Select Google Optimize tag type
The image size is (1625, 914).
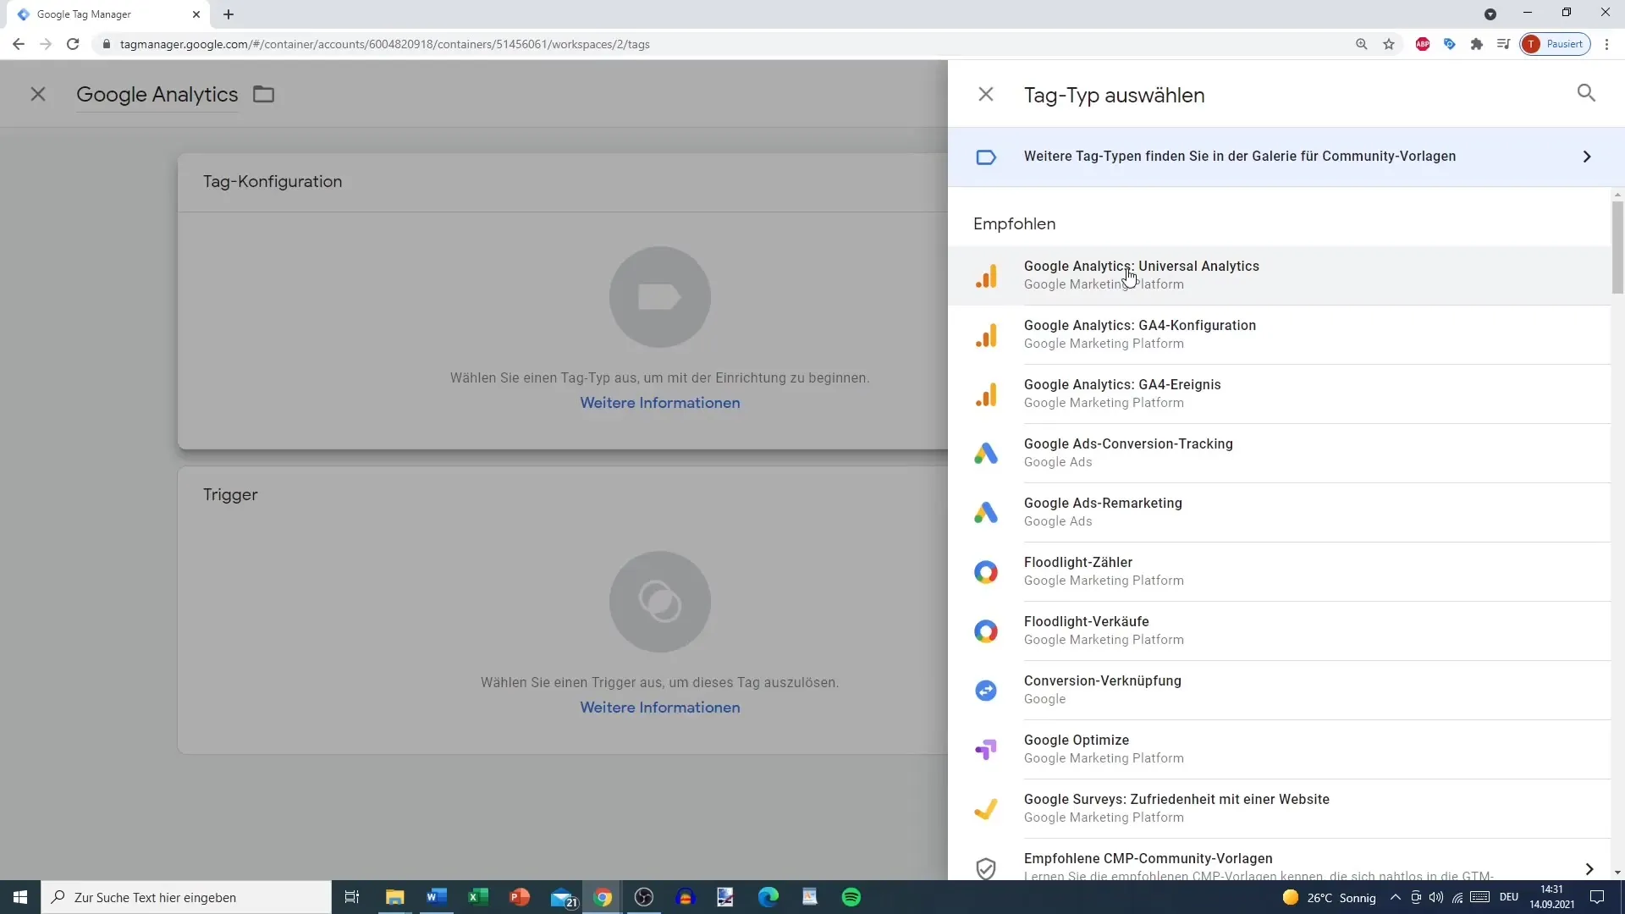[1279, 749]
